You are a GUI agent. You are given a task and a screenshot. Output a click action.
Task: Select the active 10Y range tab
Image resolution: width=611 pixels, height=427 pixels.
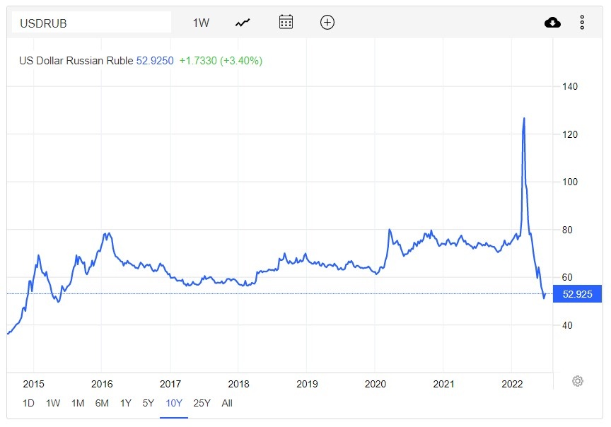tap(173, 403)
